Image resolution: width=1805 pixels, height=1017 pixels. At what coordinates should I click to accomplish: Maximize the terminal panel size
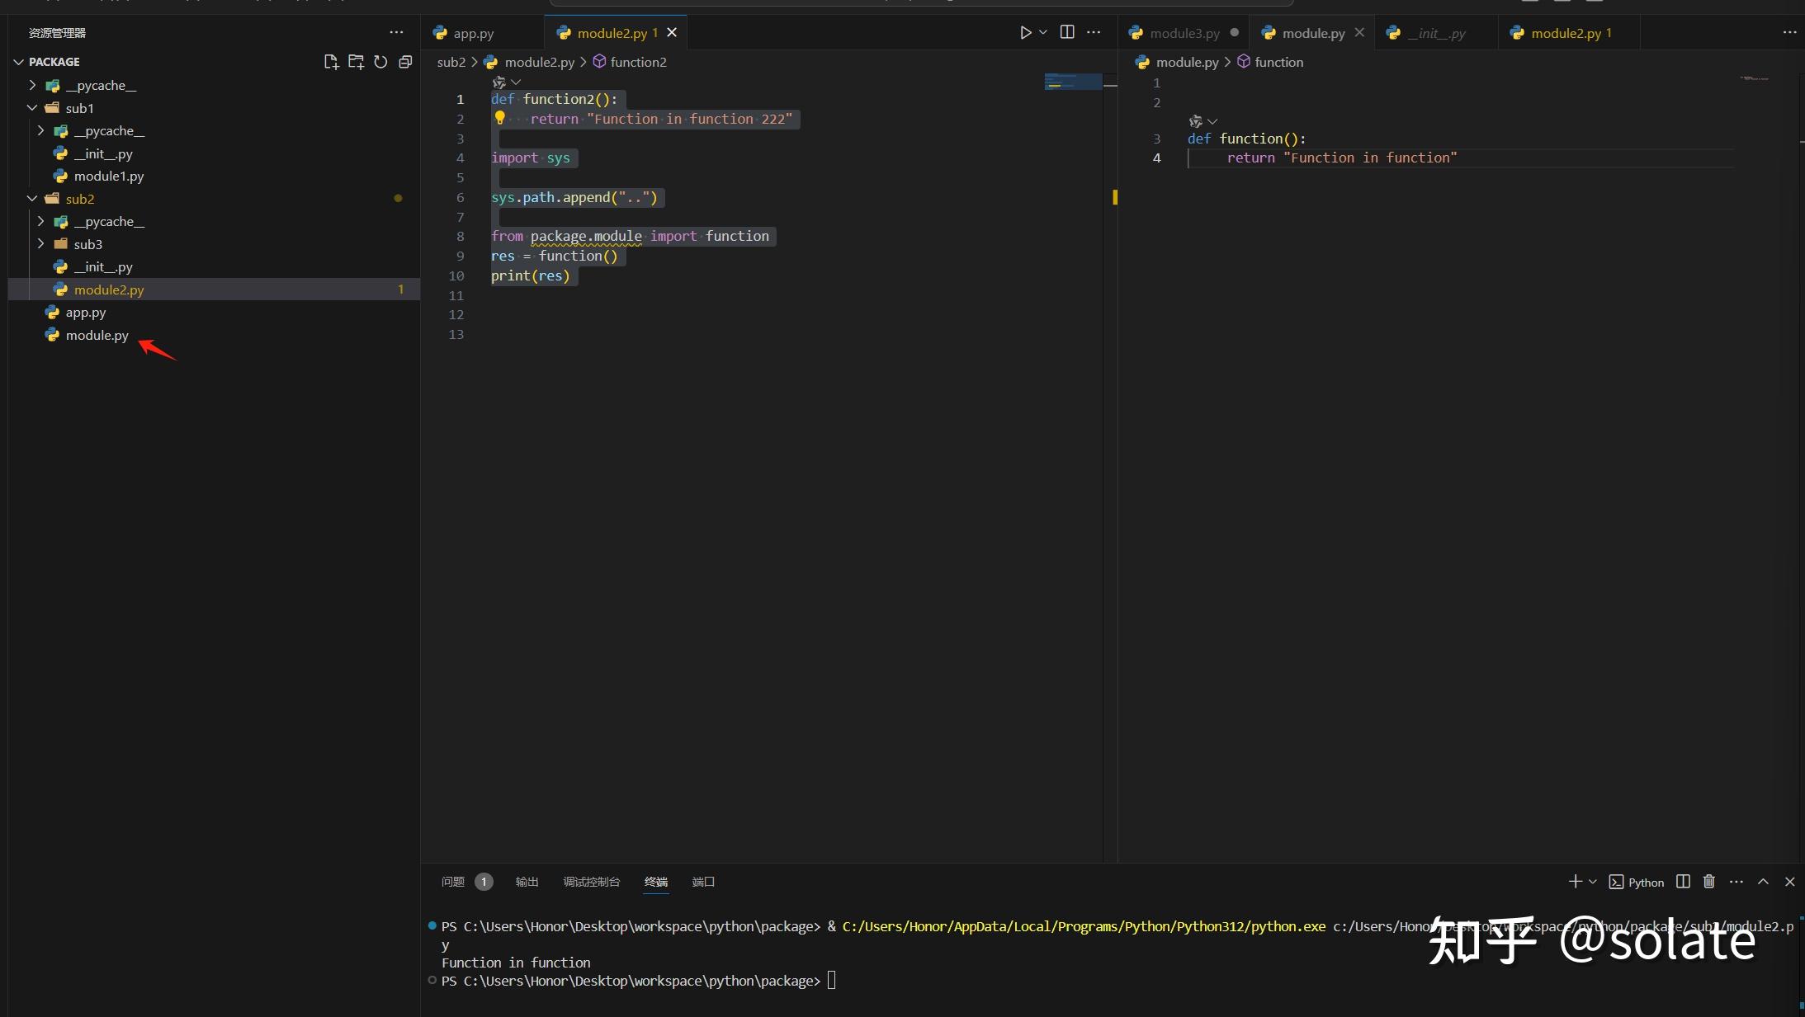point(1763,882)
